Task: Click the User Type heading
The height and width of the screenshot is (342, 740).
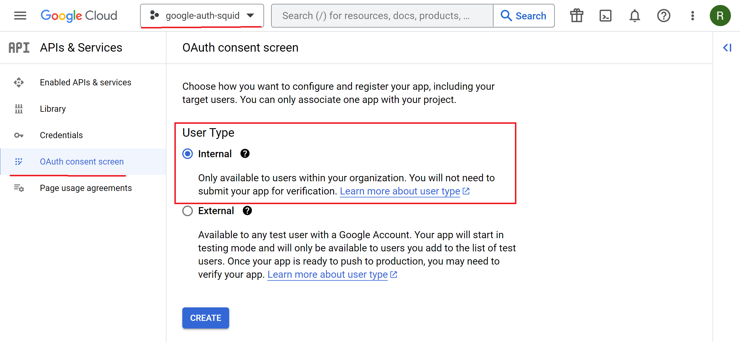Action: [208, 133]
